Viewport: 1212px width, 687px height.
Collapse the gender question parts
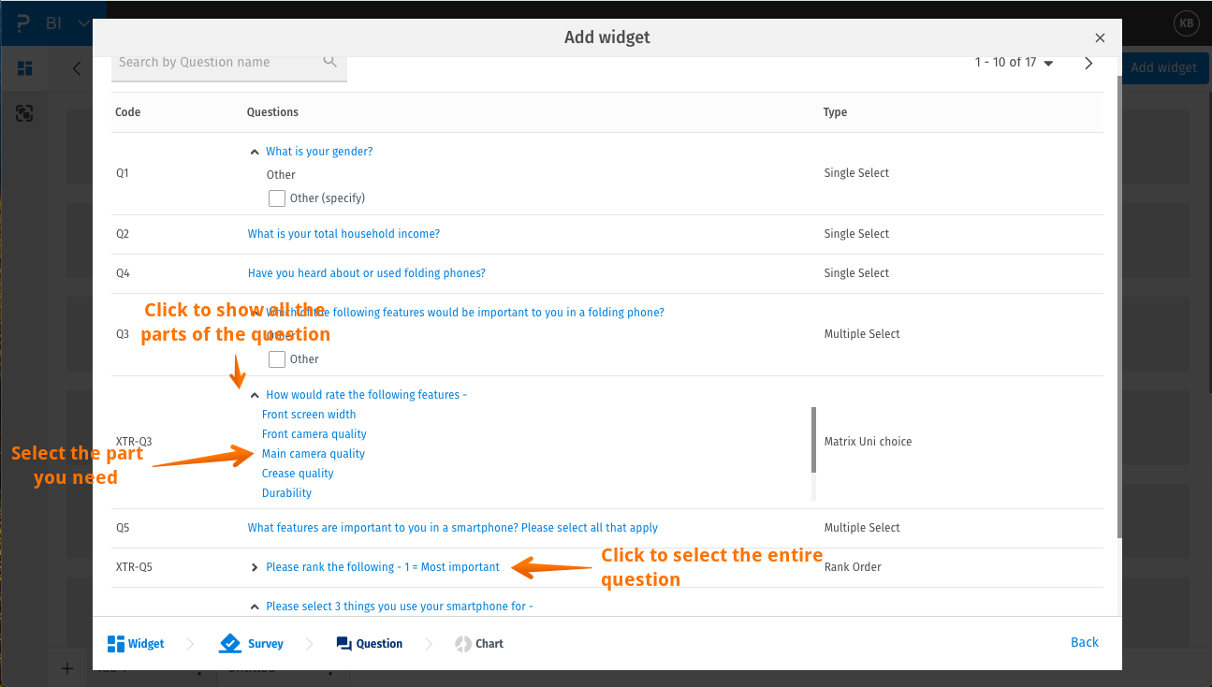point(254,150)
